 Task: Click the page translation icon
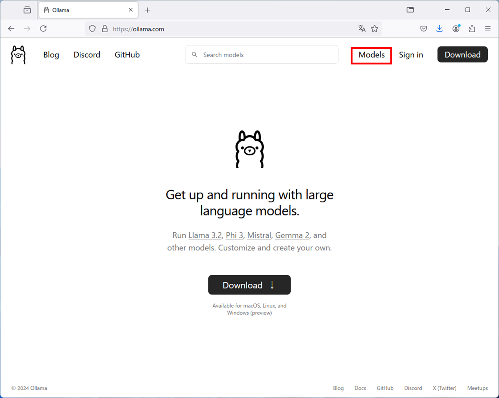(x=362, y=28)
